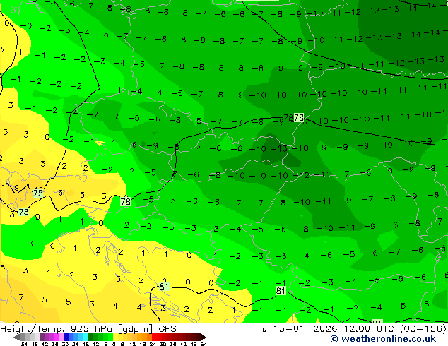The height and width of the screenshot is (346, 448).
Task: Open the weatheronline.co.uk copyright link
Action: tap(383, 339)
